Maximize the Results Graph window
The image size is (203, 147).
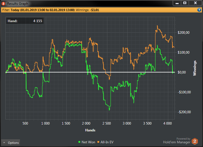(x=185, y=3)
